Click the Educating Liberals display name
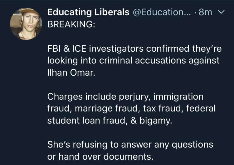Viewport: 234px width, 165px height. point(88,12)
